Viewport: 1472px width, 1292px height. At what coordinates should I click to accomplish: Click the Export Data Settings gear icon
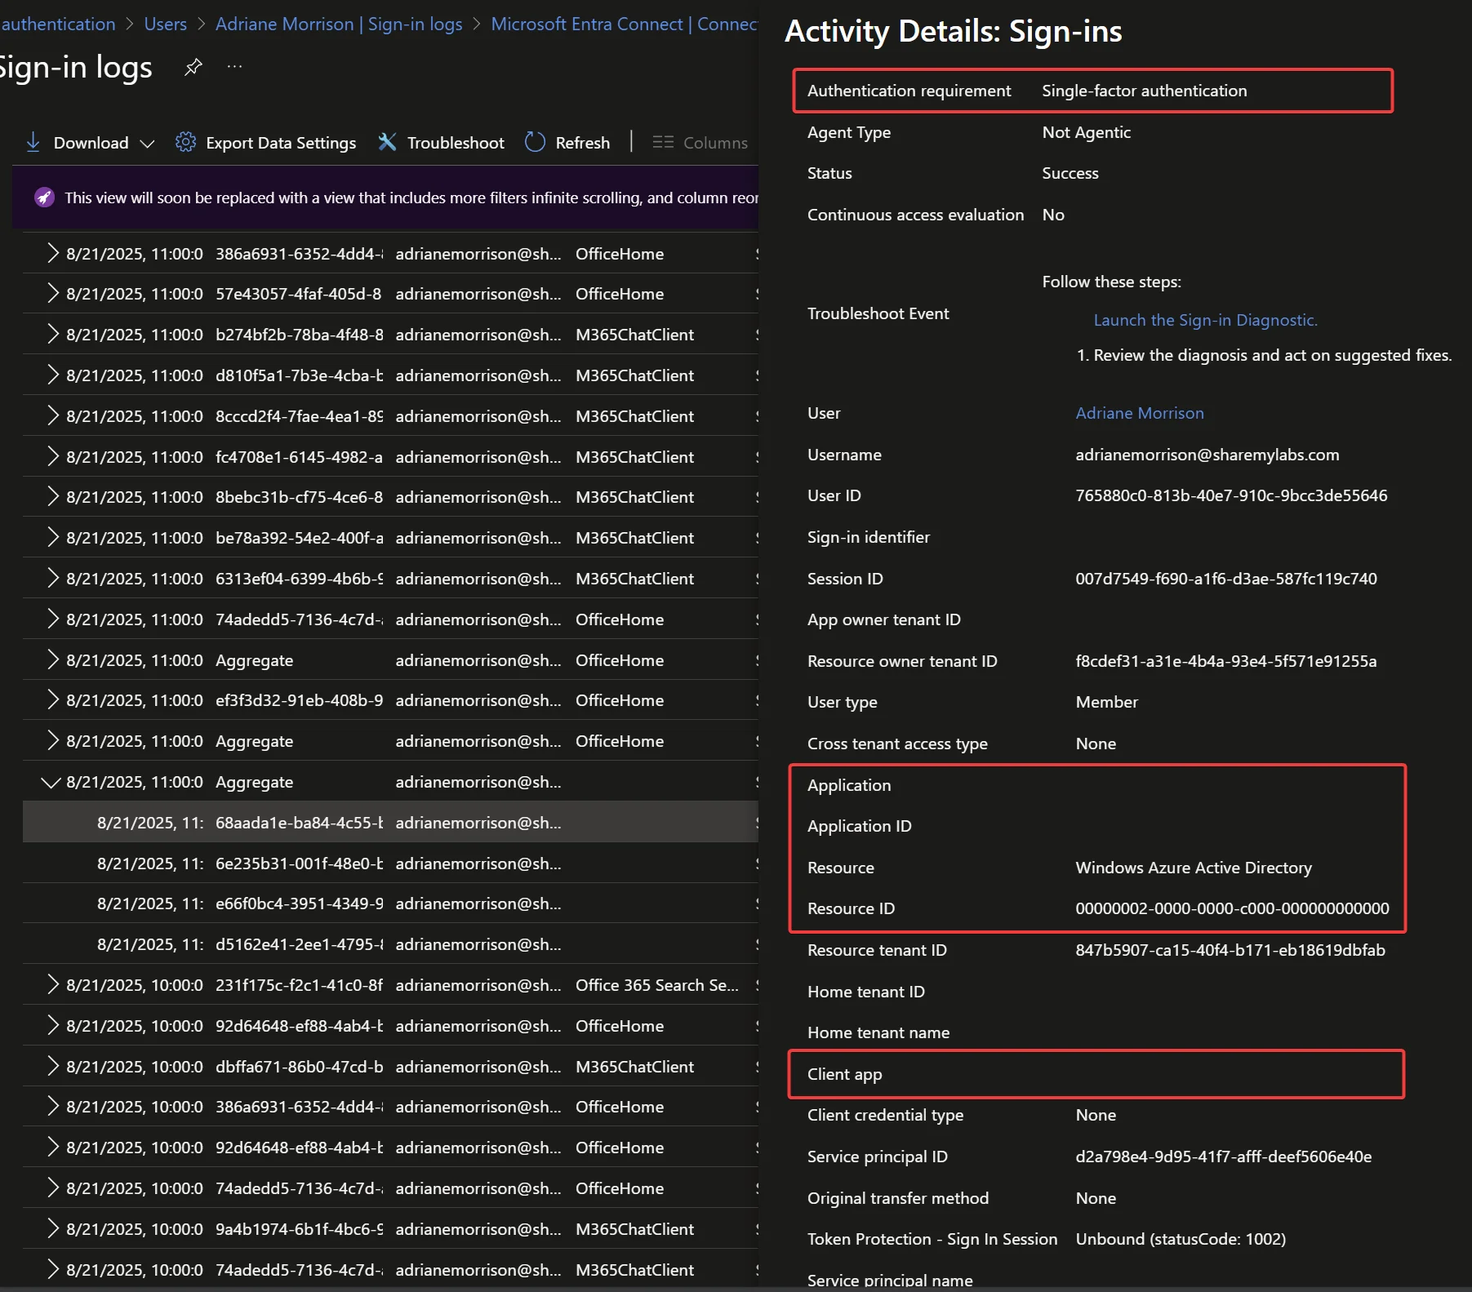click(185, 142)
